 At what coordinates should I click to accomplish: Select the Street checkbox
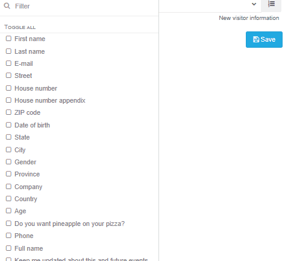pyautogui.click(x=8, y=76)
